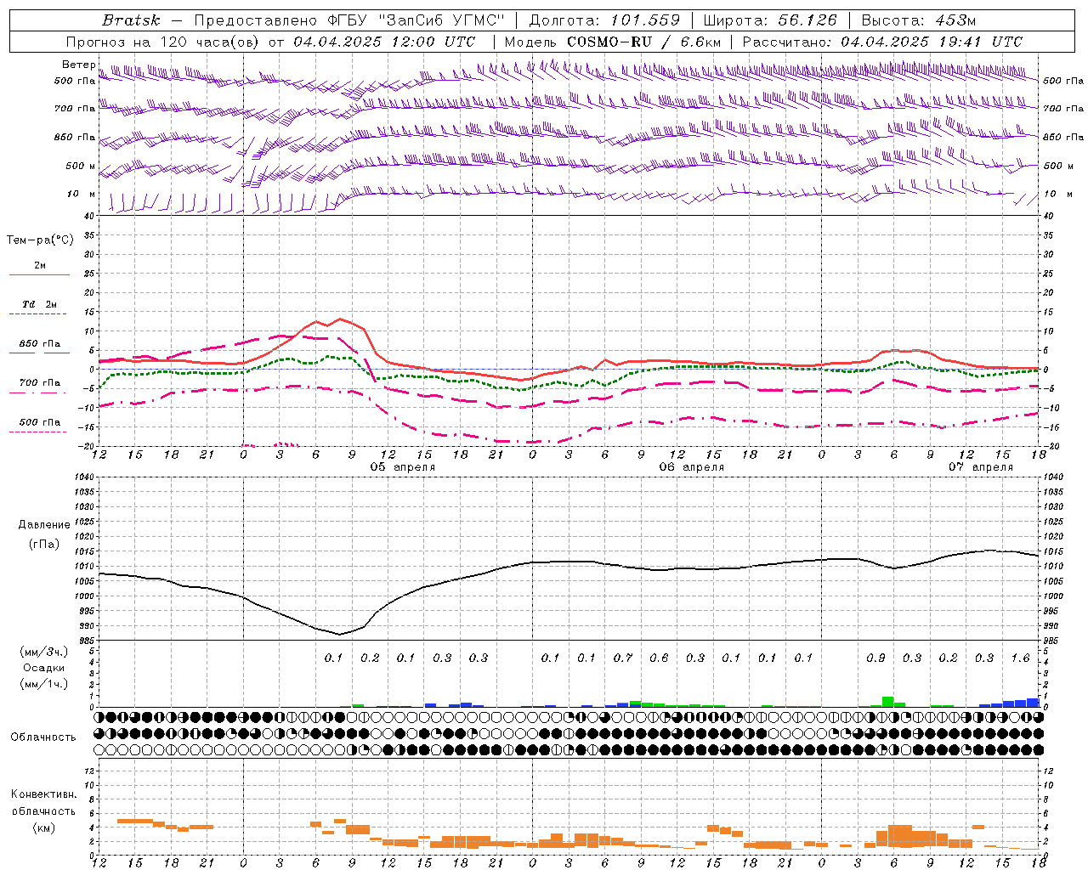Click the model label "COSMO-RU / 6.6км"

click(x=644, y=42)
